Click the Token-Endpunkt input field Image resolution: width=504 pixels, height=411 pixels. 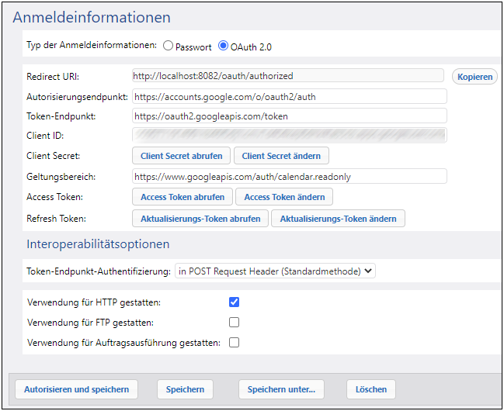point(289,116)
